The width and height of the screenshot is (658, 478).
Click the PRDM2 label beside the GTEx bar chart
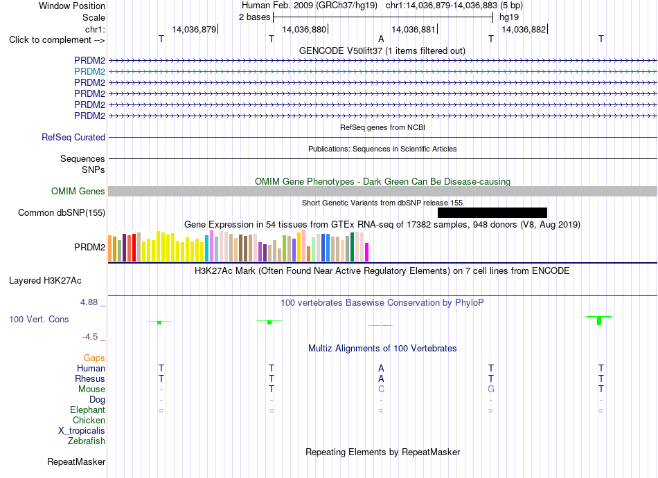[x=89, y=247]
